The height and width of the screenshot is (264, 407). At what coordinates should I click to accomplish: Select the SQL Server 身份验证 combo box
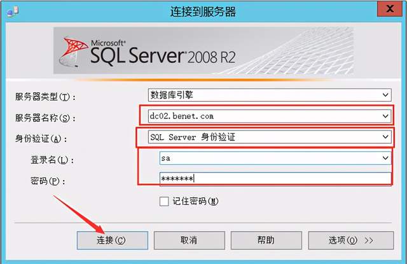coord(270,137)
